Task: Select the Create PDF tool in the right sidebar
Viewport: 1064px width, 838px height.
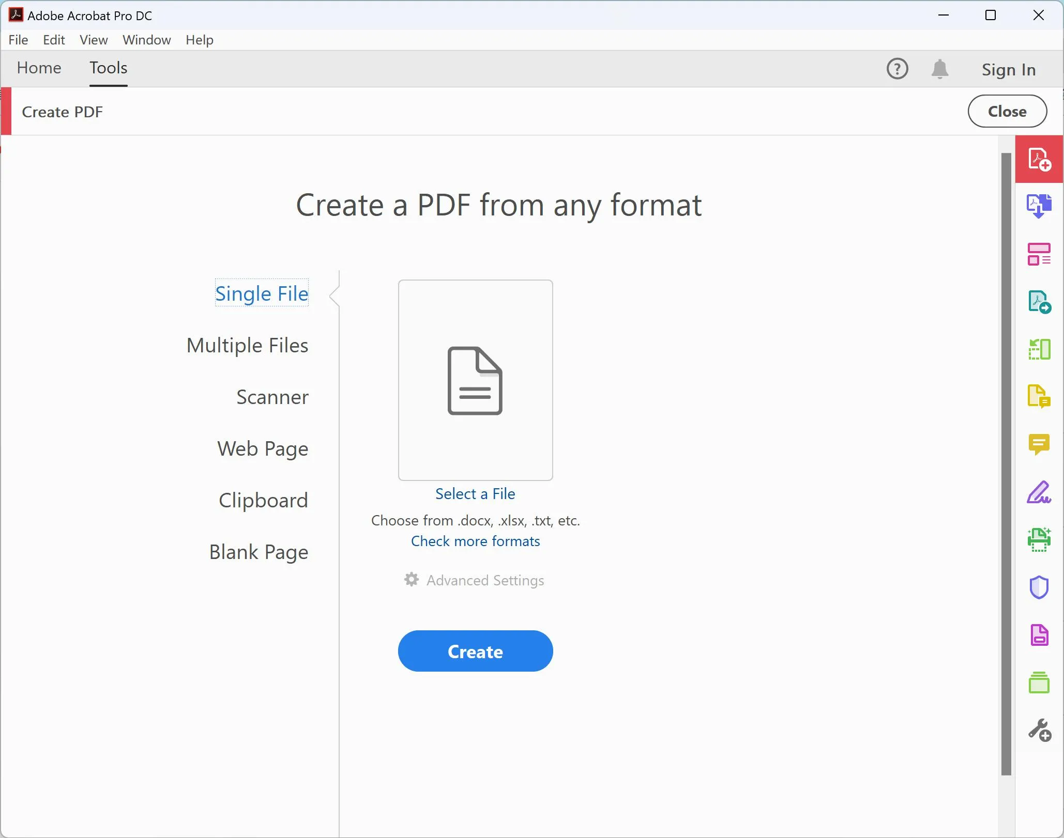Action: (1040, 159)
